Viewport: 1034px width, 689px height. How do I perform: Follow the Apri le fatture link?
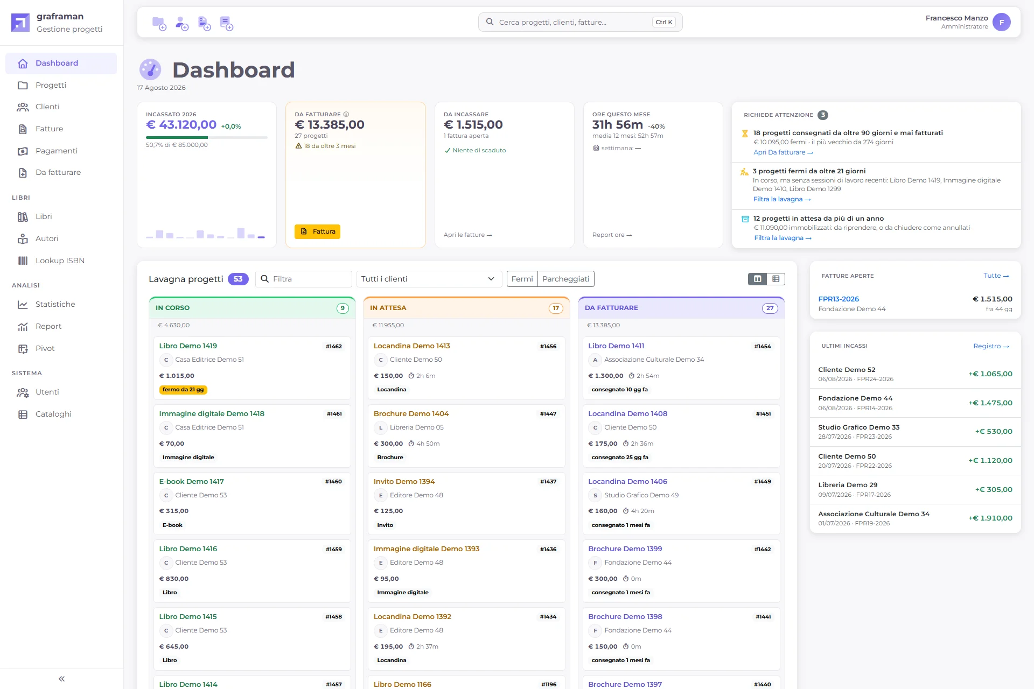tap(467, 235)
